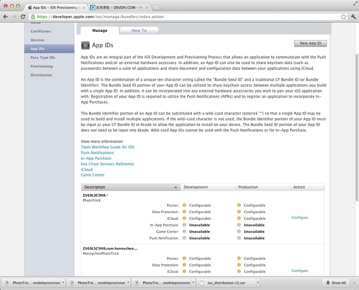Open dropdown for third mobileprovision download
Screen dimensions: 359x290
point(193,283)
